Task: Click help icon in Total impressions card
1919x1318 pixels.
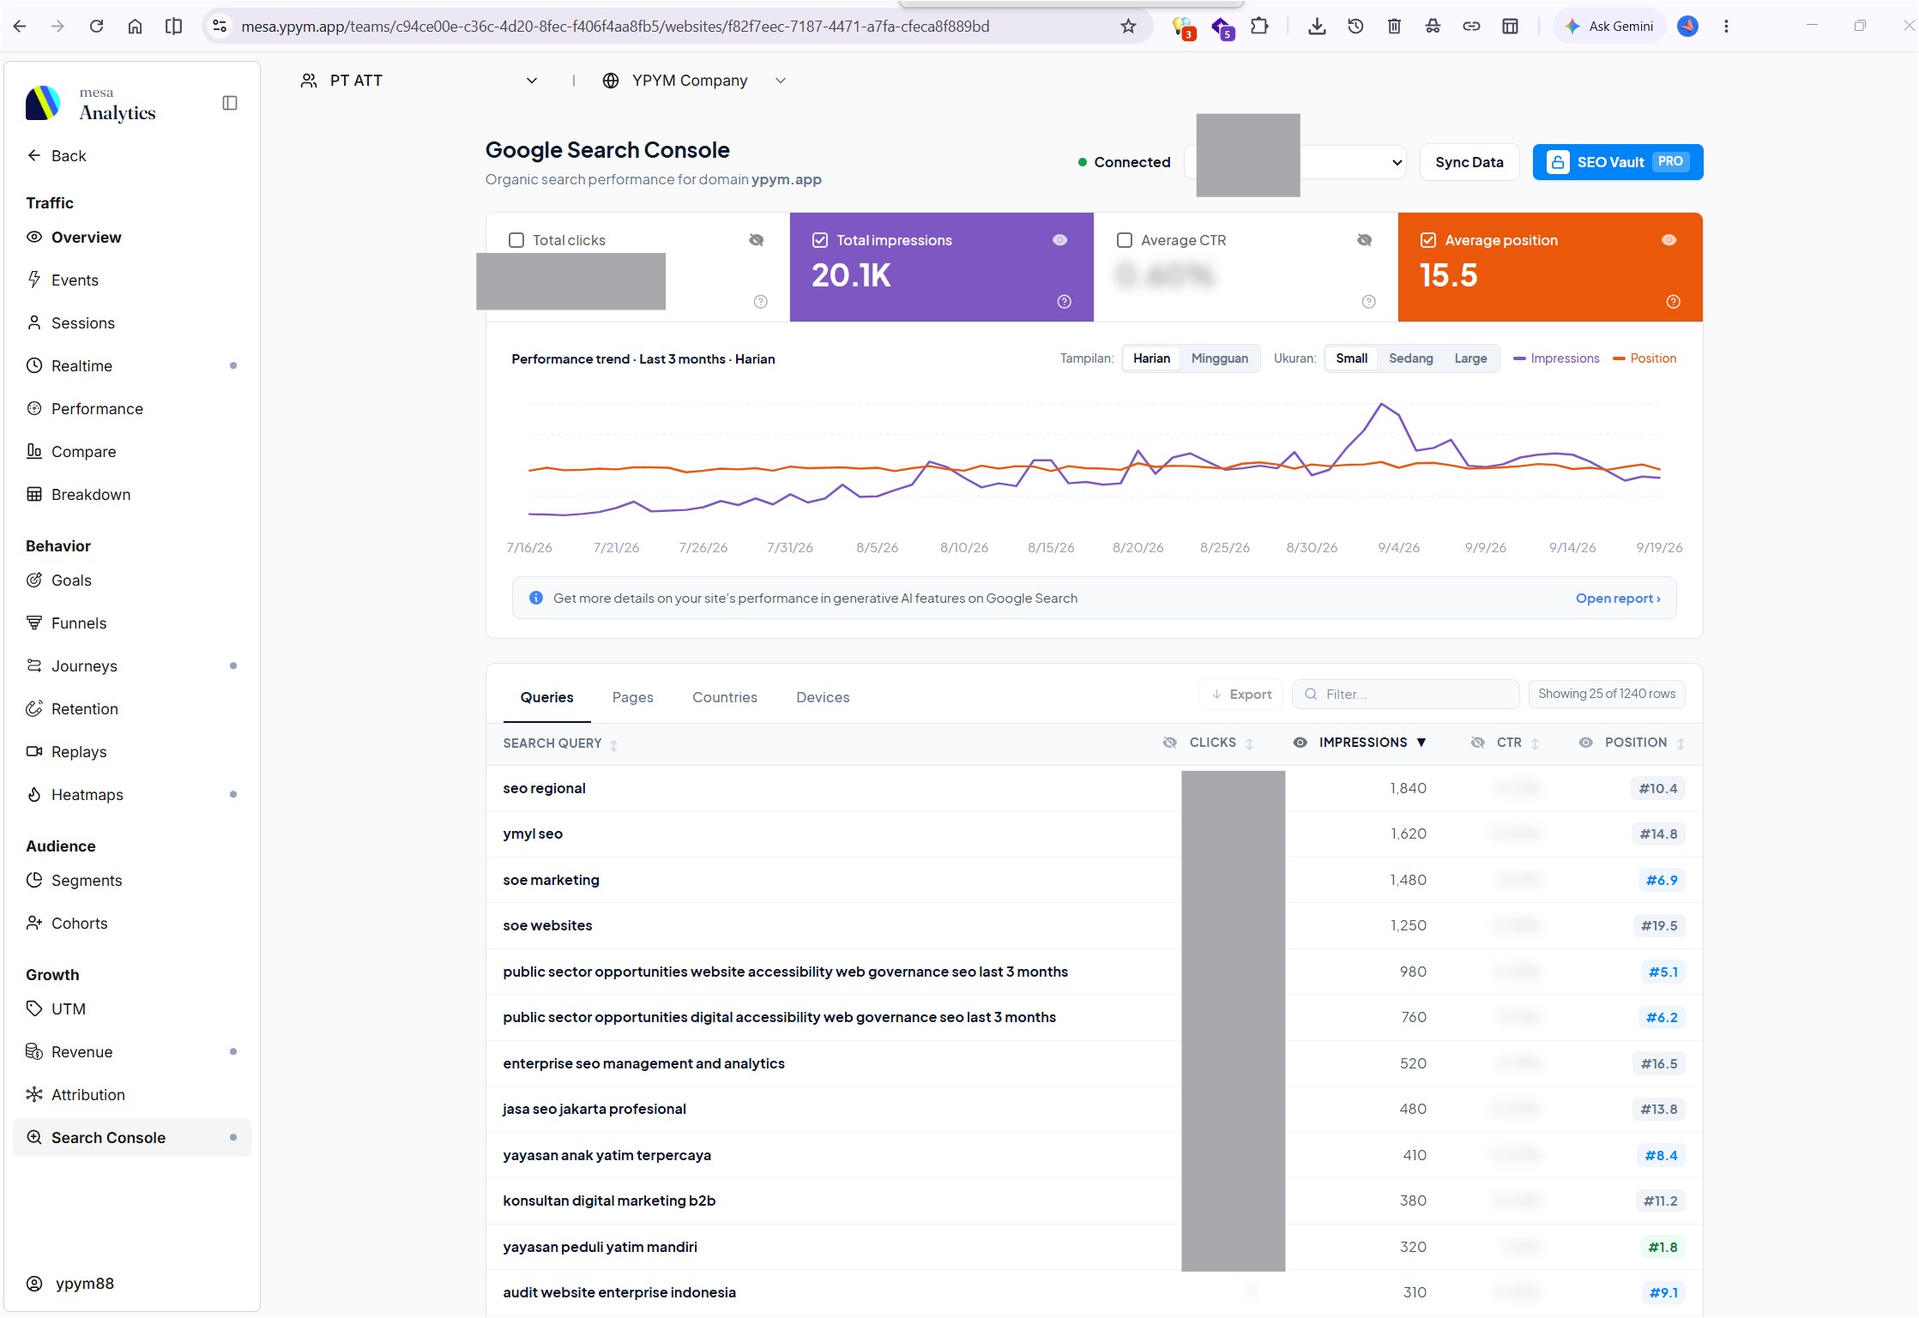Action: coord(1064,302)
